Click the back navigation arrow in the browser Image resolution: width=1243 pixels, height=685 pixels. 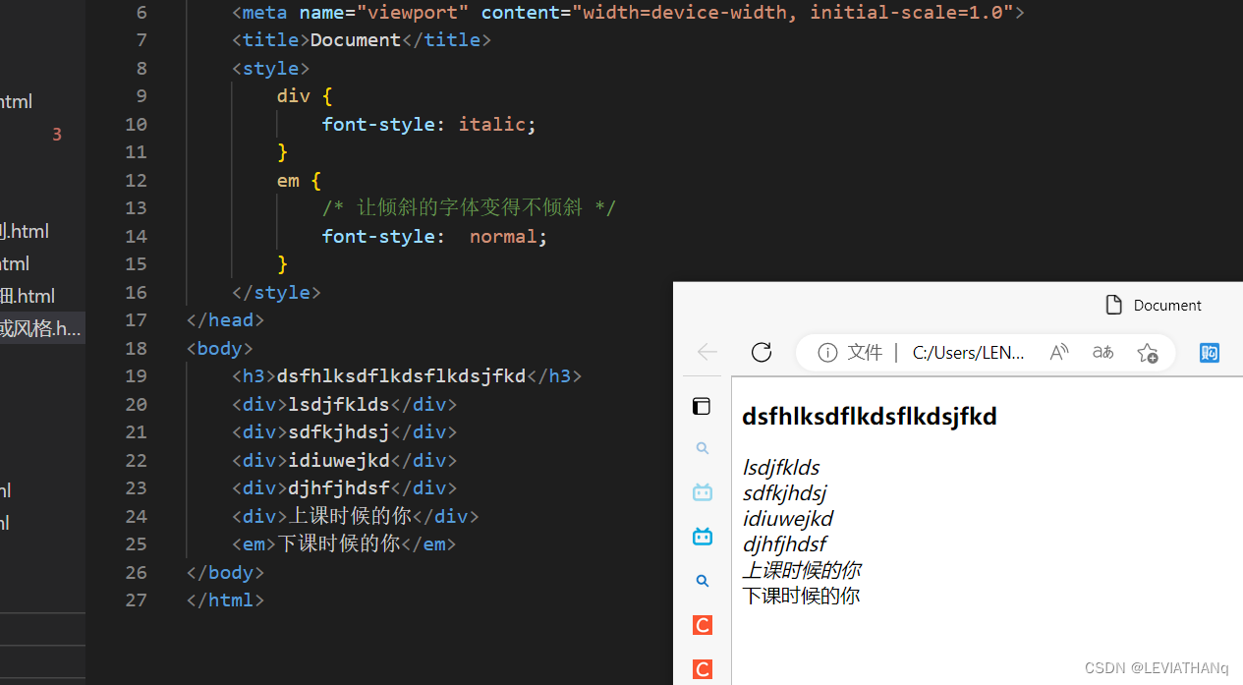pyautogui.click(x=706, y=352)
